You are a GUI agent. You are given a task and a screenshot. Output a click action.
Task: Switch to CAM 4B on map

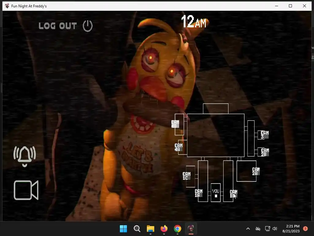[x=175, y=124]
